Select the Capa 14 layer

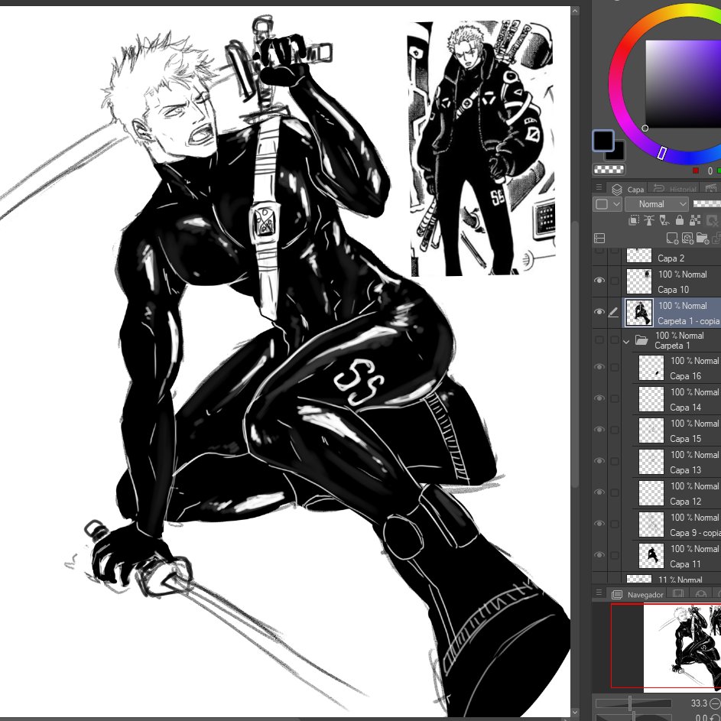pyautogui.click(x=677, y=399)
